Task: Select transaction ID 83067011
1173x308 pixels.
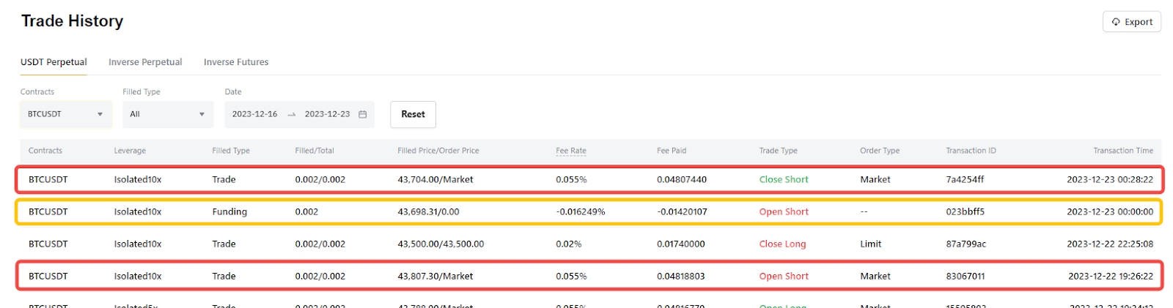Action: point(965,276)
